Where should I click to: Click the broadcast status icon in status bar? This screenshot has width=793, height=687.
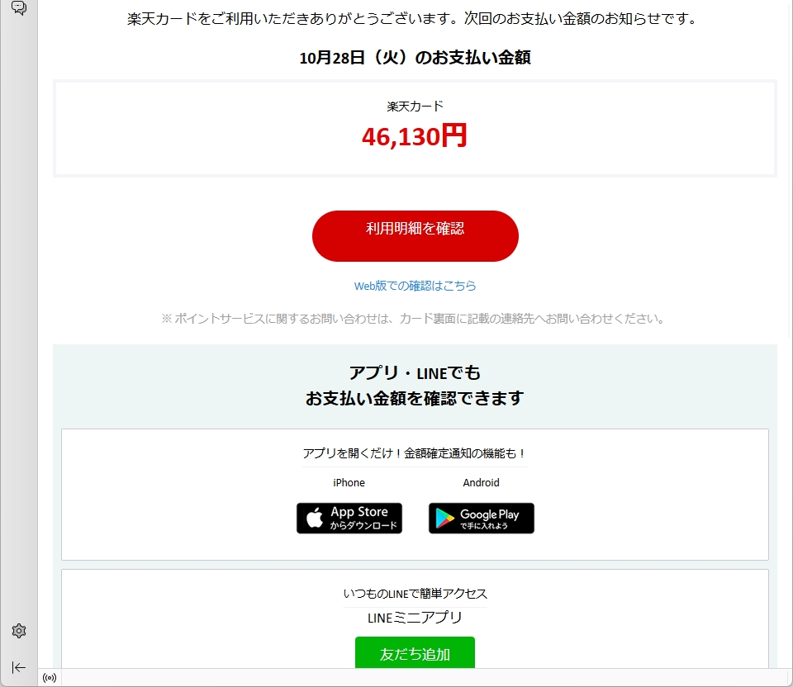coord(50,677)
